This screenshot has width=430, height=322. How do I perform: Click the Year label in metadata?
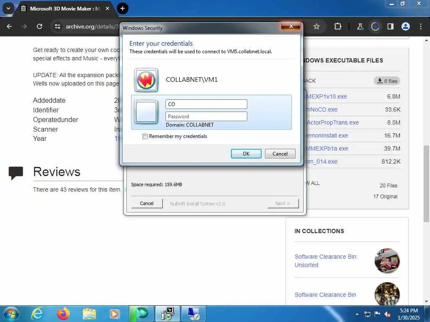tap(40, 138)
